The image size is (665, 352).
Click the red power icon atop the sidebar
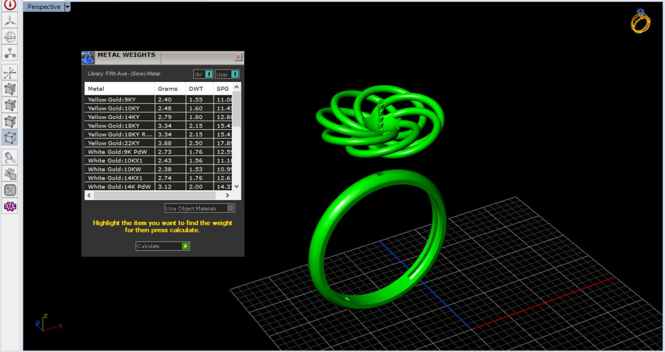[10, 5]
